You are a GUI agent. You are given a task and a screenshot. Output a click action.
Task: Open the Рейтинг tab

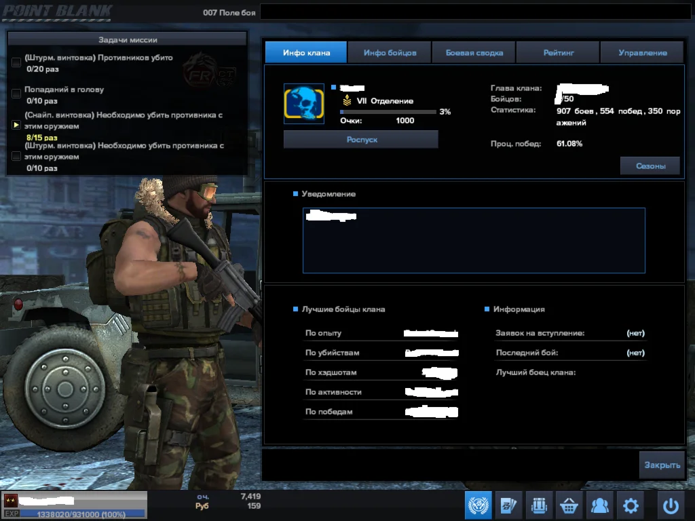coord(559,53)
